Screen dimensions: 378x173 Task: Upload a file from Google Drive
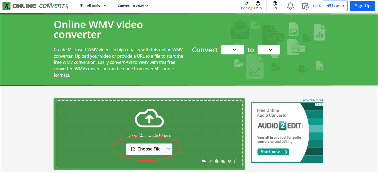[217, 161]
